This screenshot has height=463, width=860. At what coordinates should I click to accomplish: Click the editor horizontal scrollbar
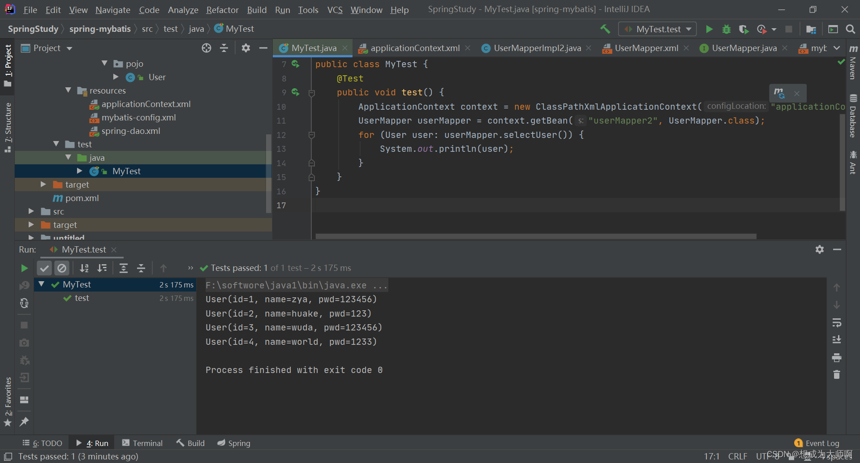[x=536, y=236]
